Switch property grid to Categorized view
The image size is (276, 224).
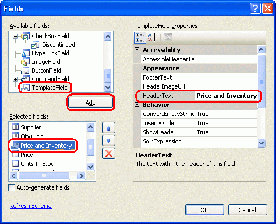pyautogui.click(x=140, y=38)
